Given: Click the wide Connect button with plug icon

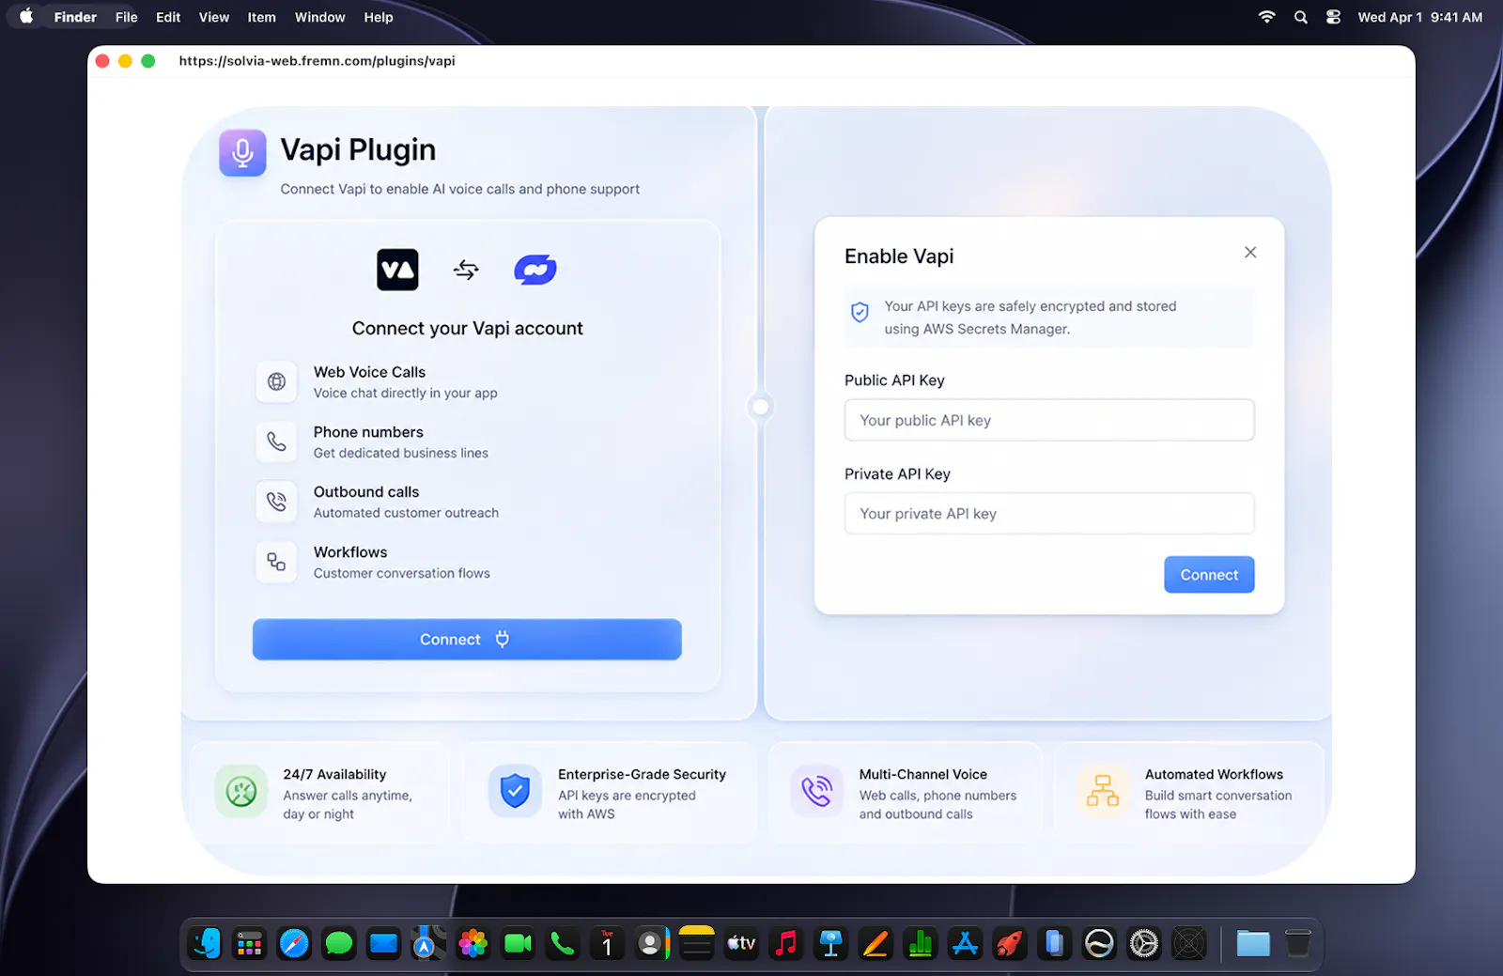Looking at the screenshot, I should 467,640.
